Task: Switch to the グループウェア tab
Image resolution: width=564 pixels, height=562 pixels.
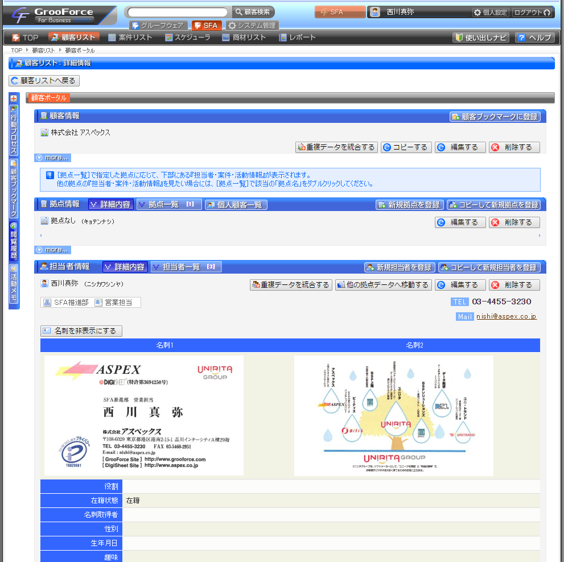Action: tap(159, 26)
